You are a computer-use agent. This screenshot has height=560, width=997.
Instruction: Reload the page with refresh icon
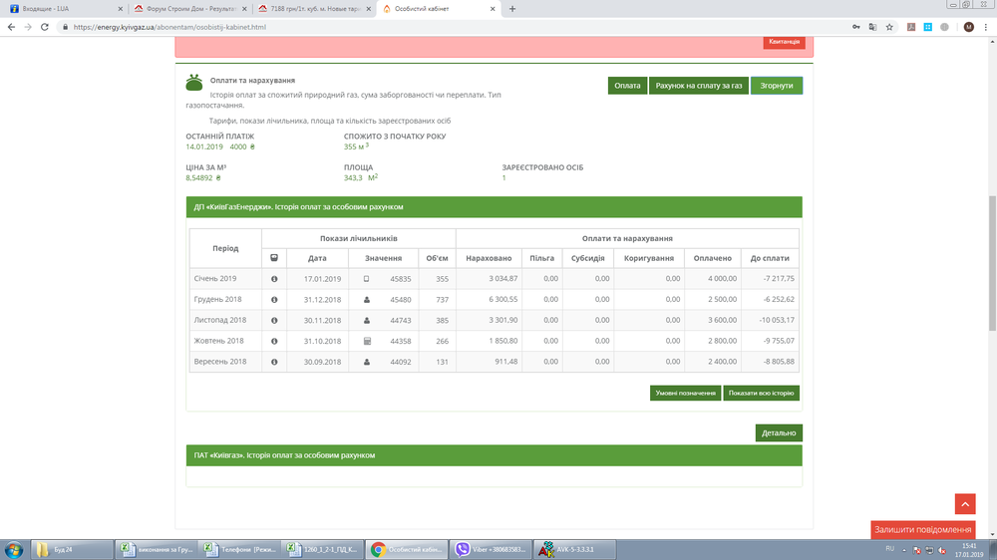coord(45,27)
